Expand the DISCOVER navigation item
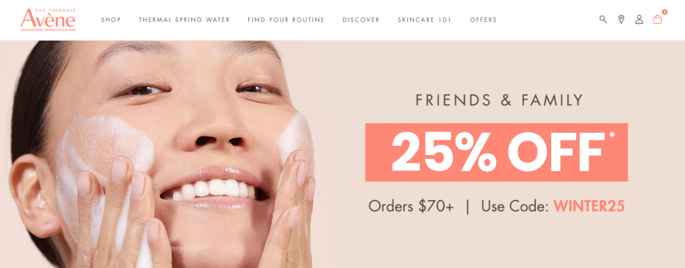This screenshot has height=268, width=685. [x=361, y=19]
